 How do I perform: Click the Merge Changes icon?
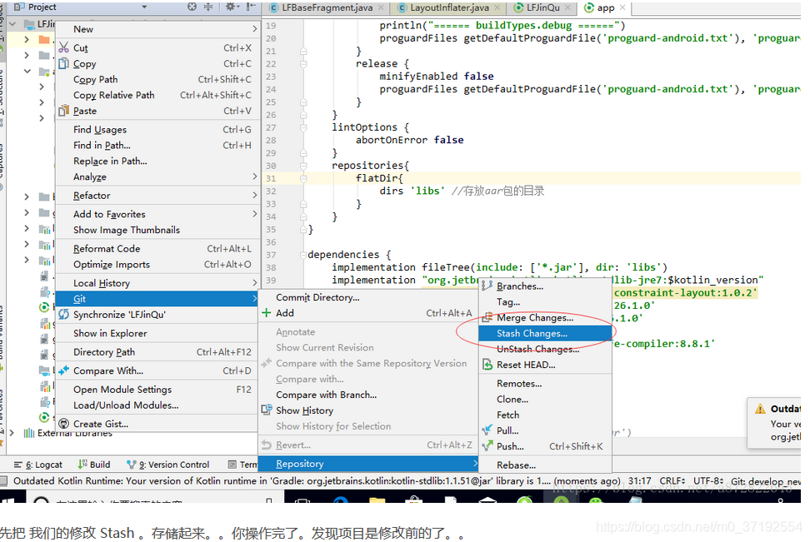pos(487,317)
